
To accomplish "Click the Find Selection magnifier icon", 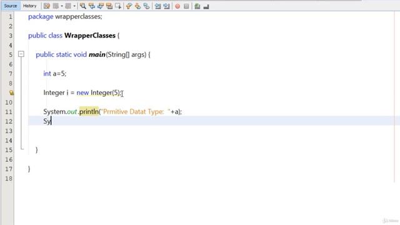I will [83, 6].
